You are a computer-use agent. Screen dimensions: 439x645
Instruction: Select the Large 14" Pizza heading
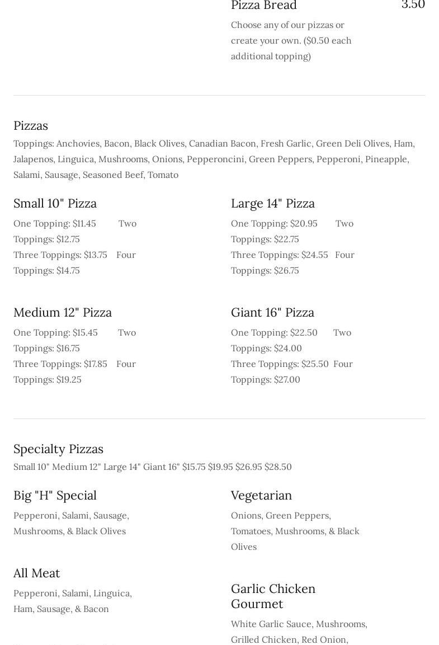click(272, 203)
